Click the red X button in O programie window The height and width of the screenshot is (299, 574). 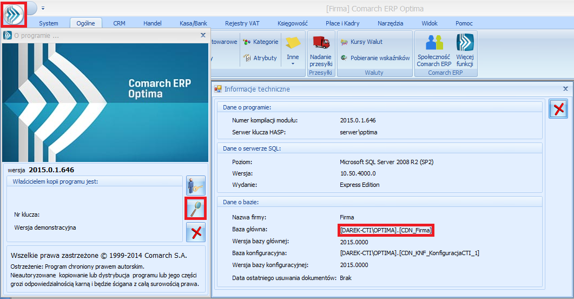[195, 232]
